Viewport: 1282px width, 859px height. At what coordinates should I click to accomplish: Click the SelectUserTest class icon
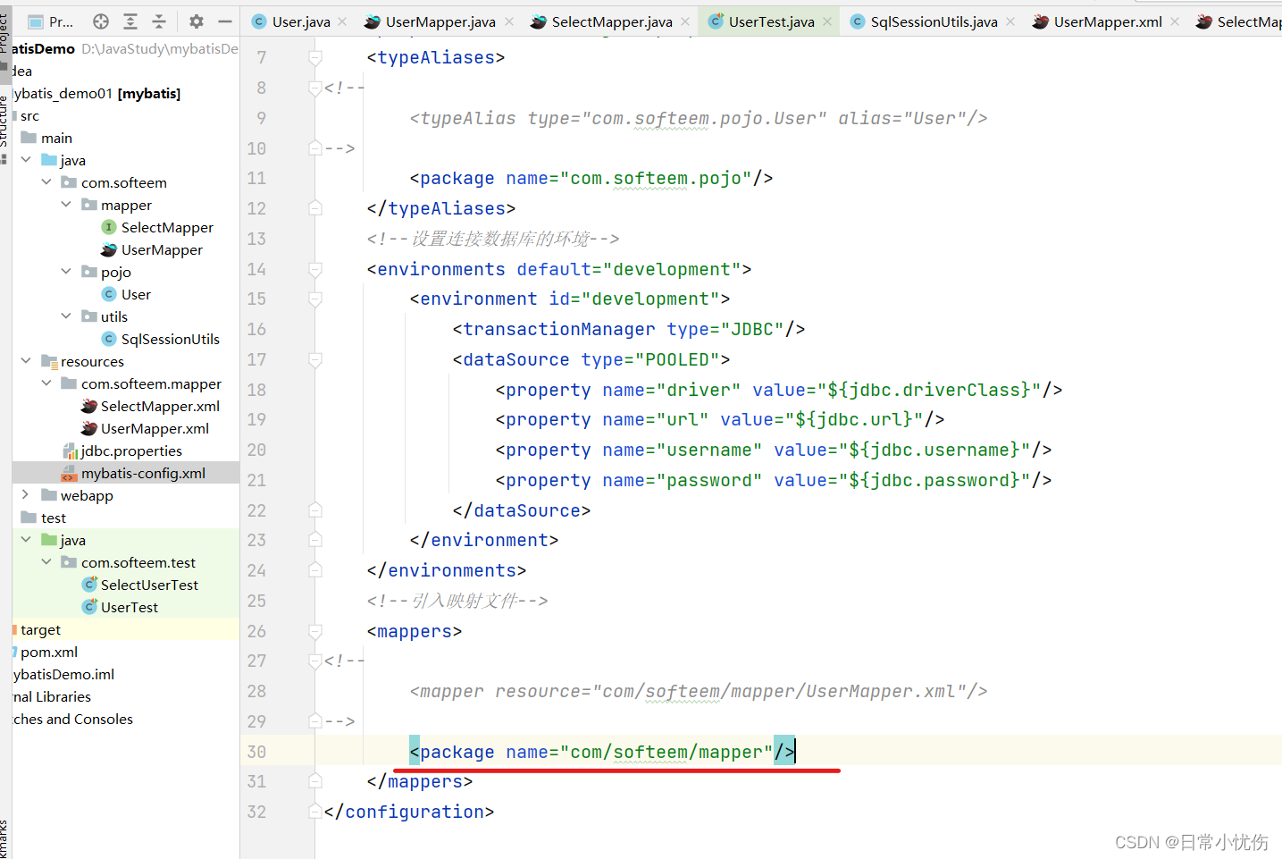(x=89, y=585)
